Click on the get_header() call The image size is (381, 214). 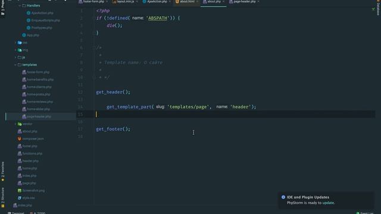pyautogui.click(x=113, y=92)
